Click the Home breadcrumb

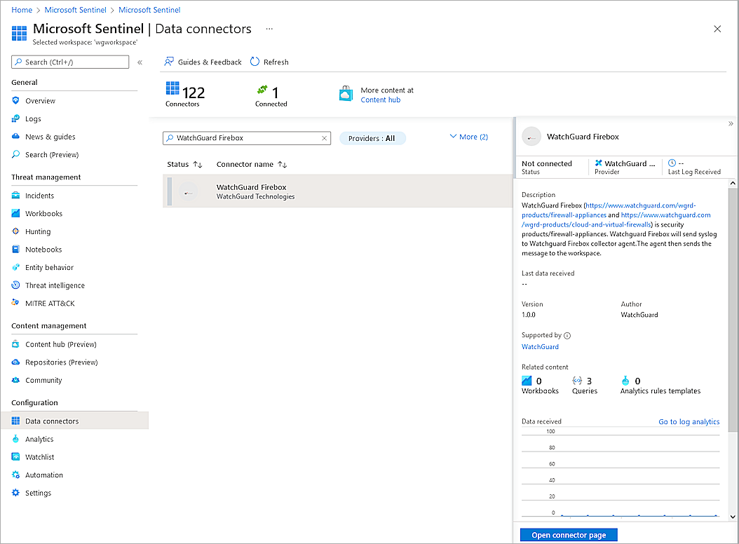click(21, 10)
